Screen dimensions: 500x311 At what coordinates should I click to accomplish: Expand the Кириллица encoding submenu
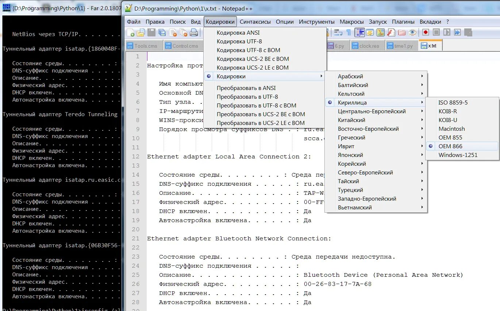click(x=376, y=102)
